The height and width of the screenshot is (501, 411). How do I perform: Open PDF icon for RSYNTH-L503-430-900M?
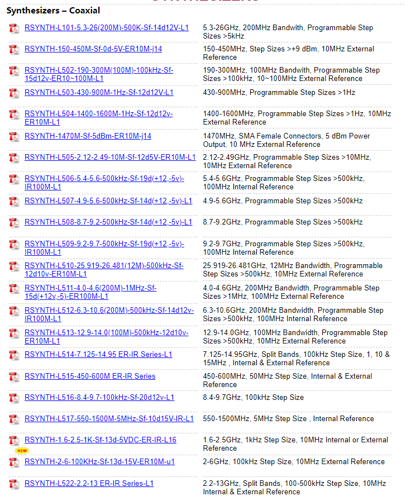point(14,94)
